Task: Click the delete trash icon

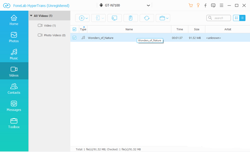Action: [130, 18]
